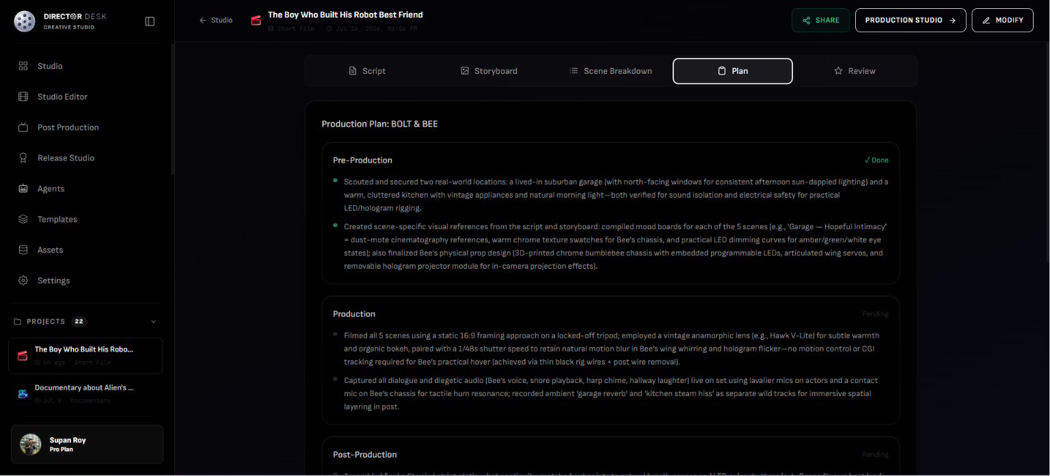The image size is (1050, 476).
Task: Open the Studio sidebar icon
Action: tap(23, 66)
